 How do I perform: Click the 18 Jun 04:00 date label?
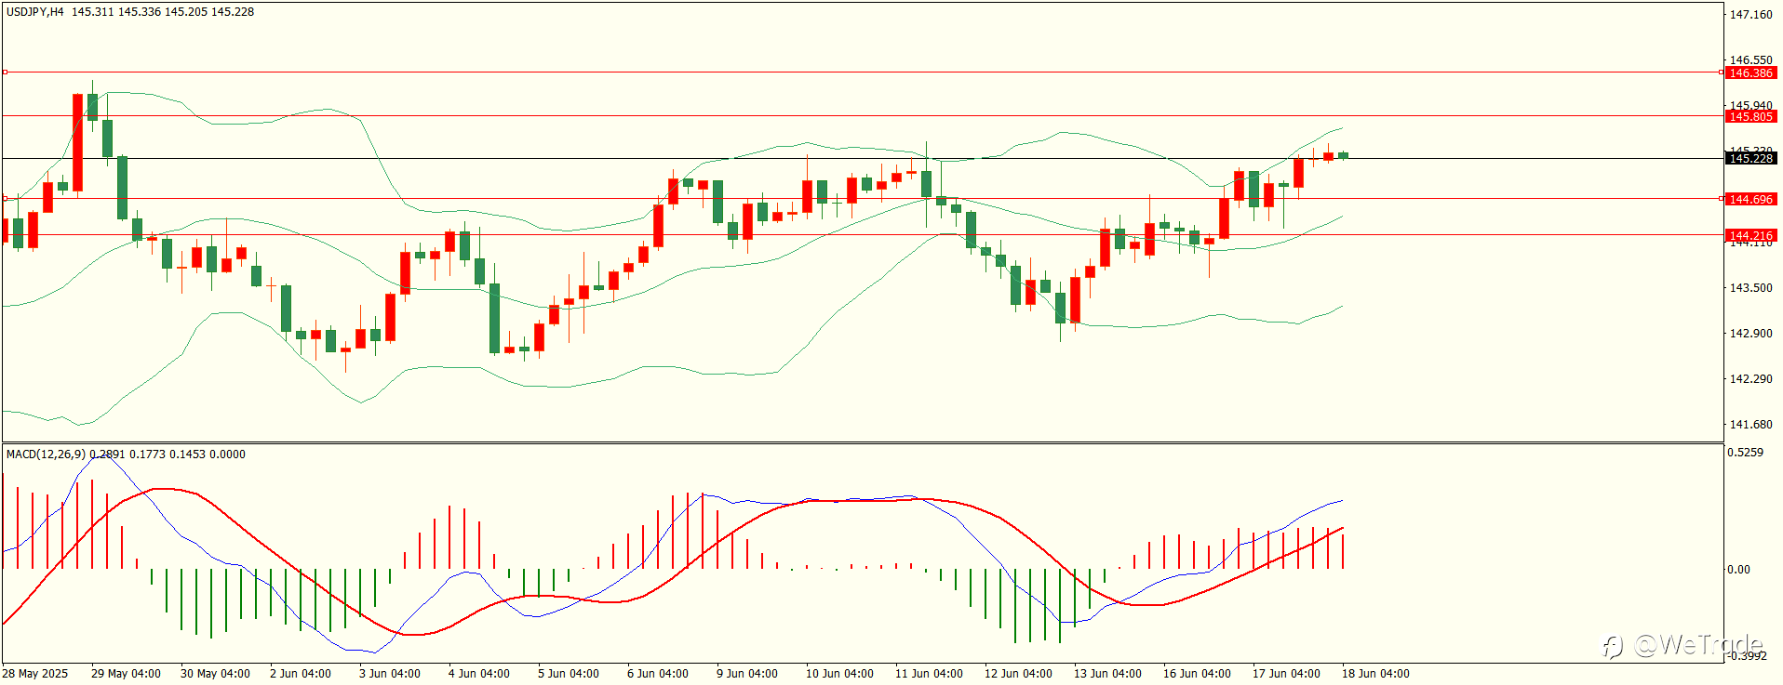(1375, 674)
